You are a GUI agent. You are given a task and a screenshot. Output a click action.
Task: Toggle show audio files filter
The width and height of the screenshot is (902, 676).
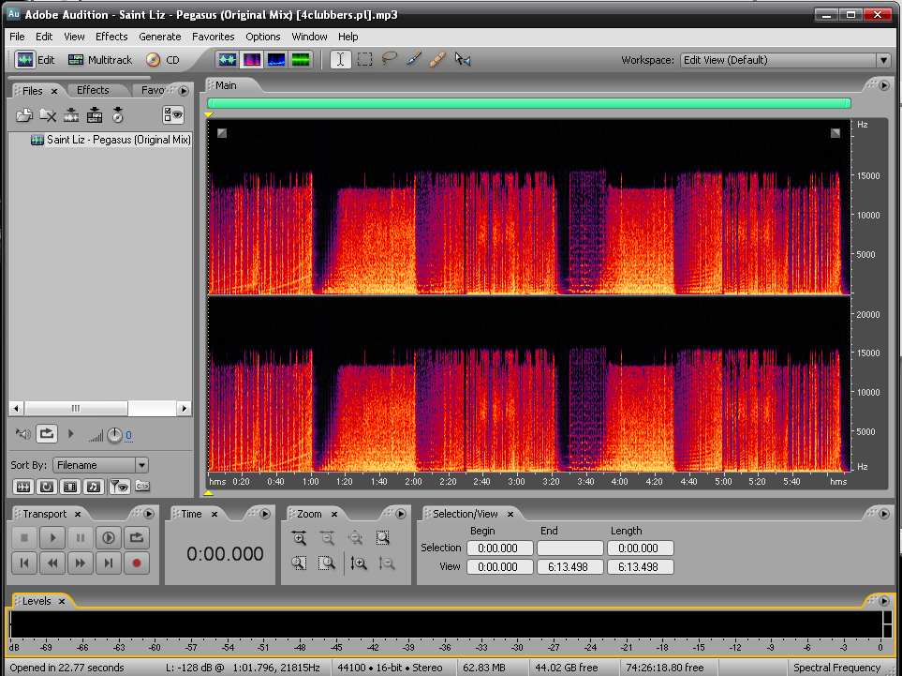click(23, 487)
